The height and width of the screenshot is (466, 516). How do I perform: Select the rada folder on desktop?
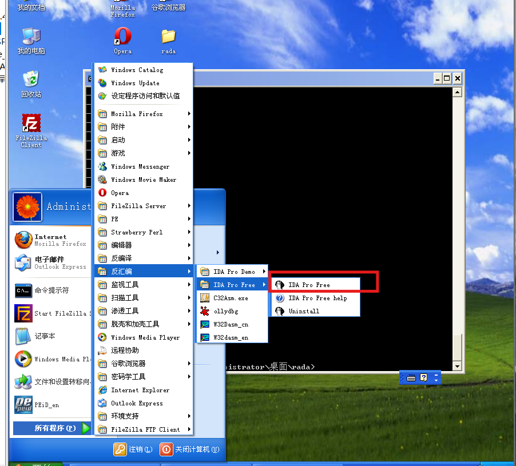169,41
